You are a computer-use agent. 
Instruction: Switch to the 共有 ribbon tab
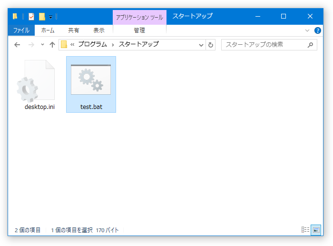[x=73, y=30]
